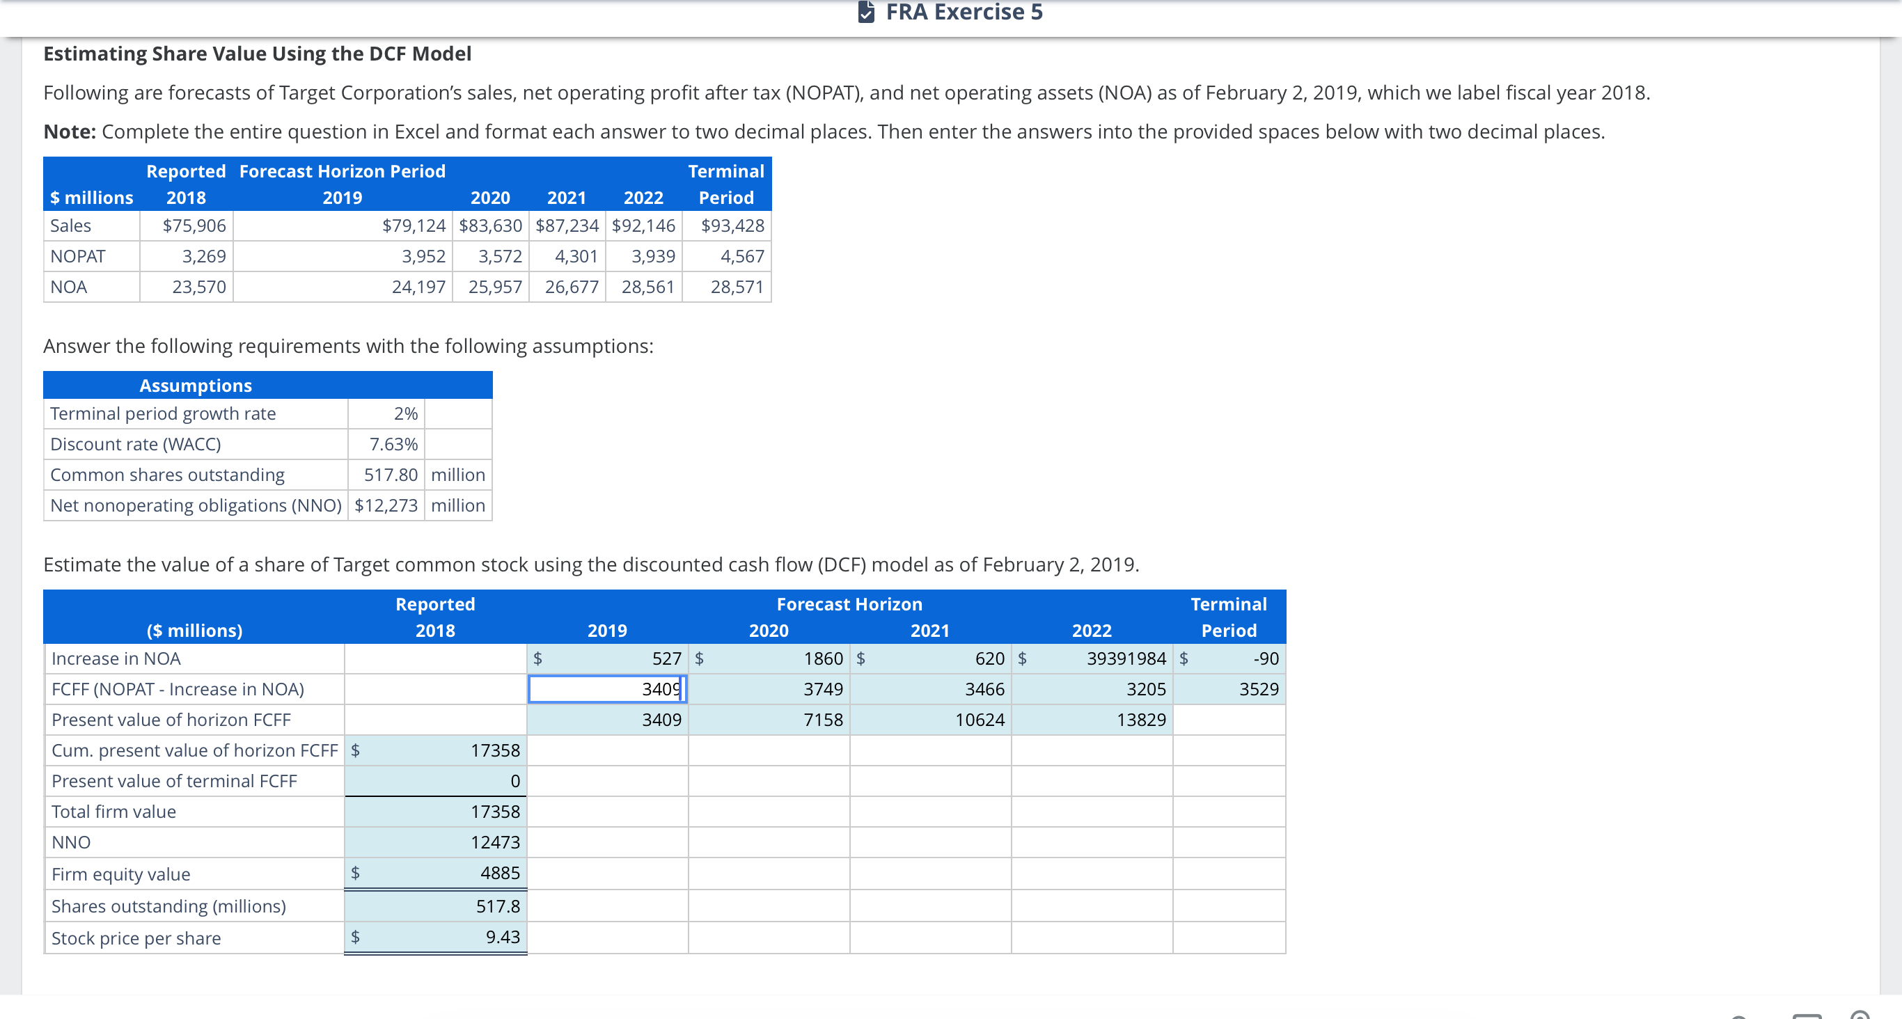Select 2022 Present value of horizon FCFF field
Image resolution: width=1902 pixels, height=1019 pixels.
(1092, 719)
